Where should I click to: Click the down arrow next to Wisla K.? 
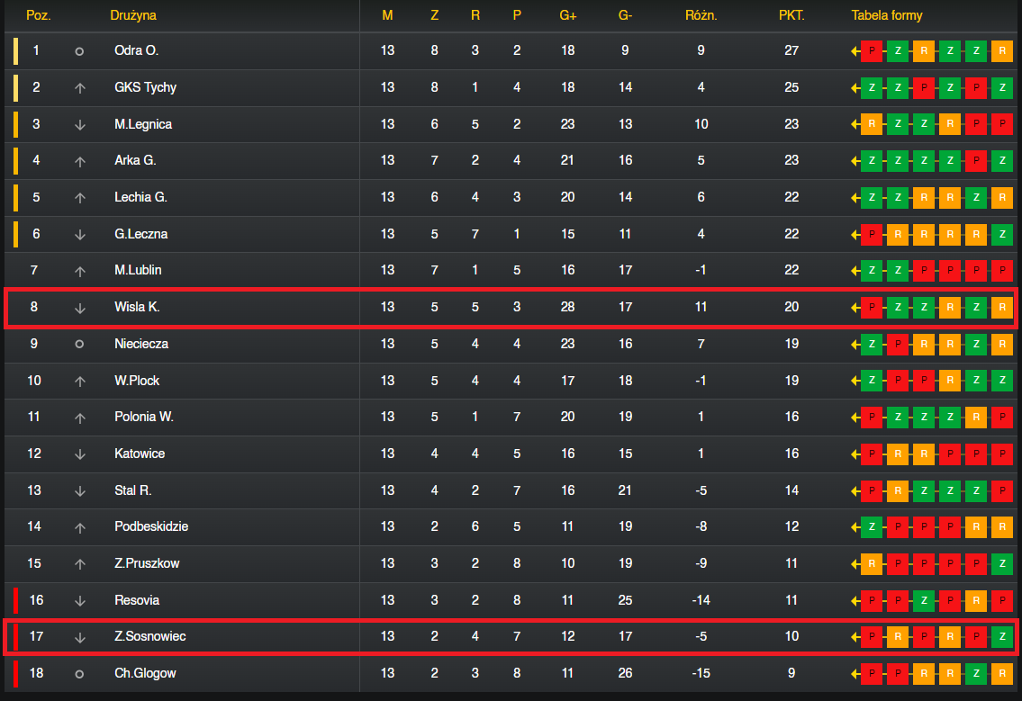point(79,308)
